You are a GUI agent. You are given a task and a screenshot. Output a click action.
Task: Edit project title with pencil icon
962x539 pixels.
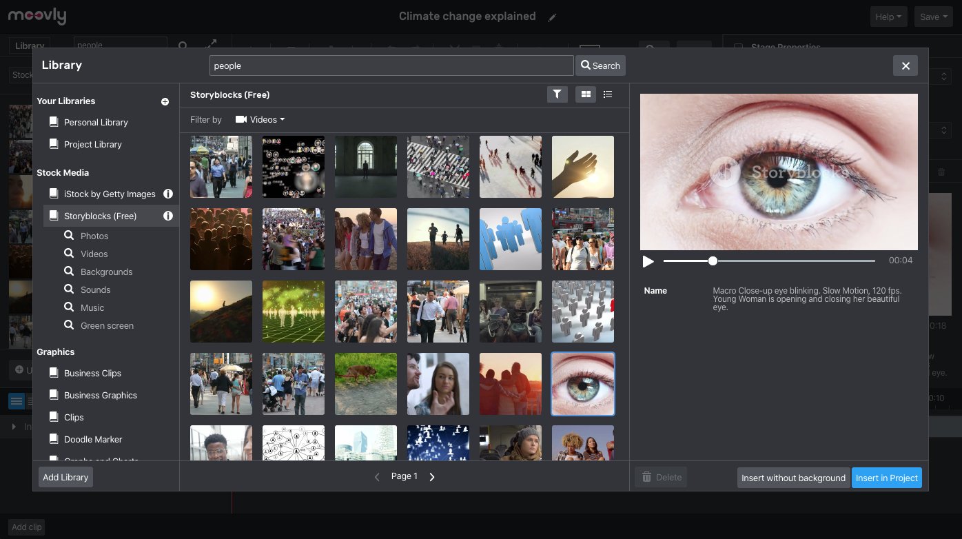552,17
